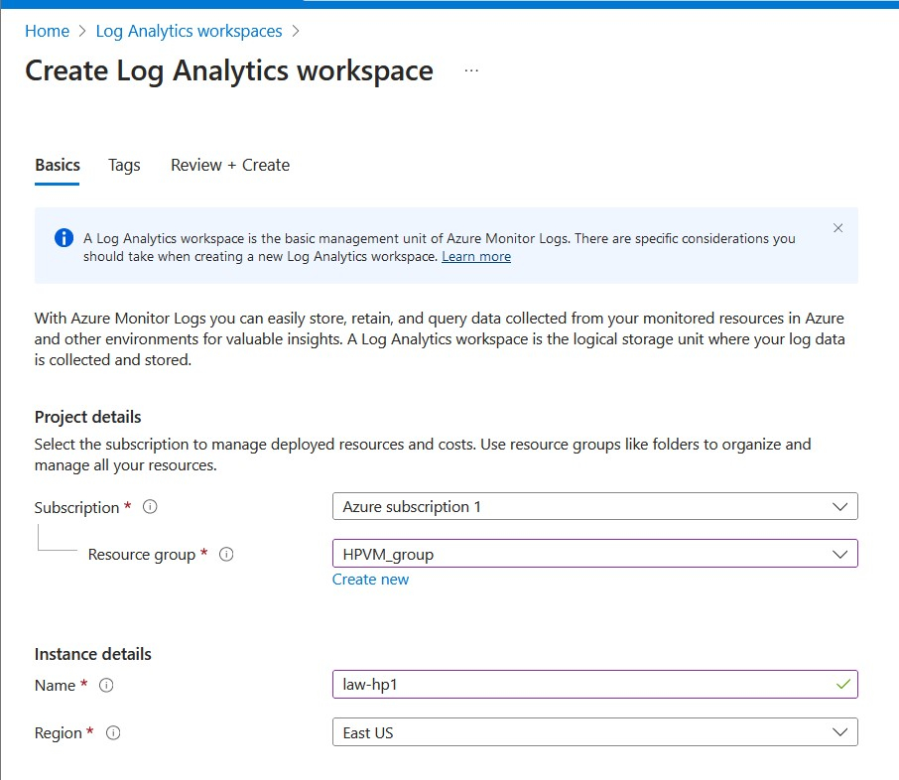Switch to the Tags tab
The height and width of the screenshot is (780, 899).
(124, 165)
